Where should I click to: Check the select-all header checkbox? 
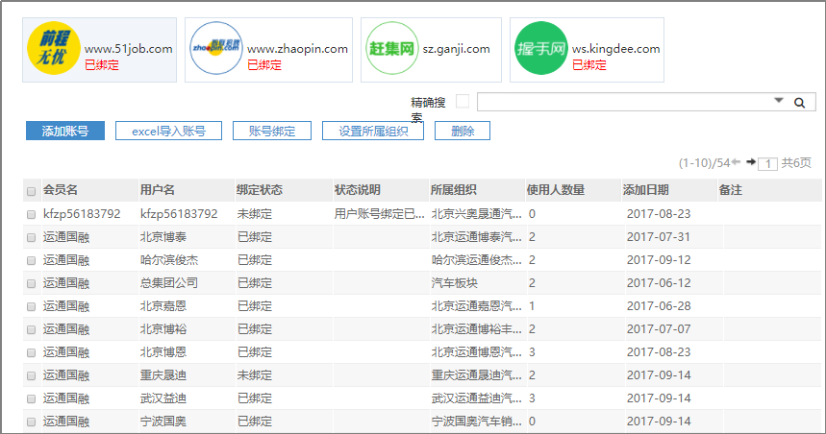click(32, 191)
